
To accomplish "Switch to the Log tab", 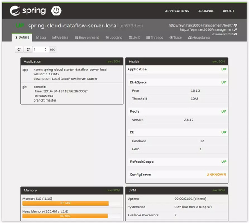I will [x=41, y=37].
